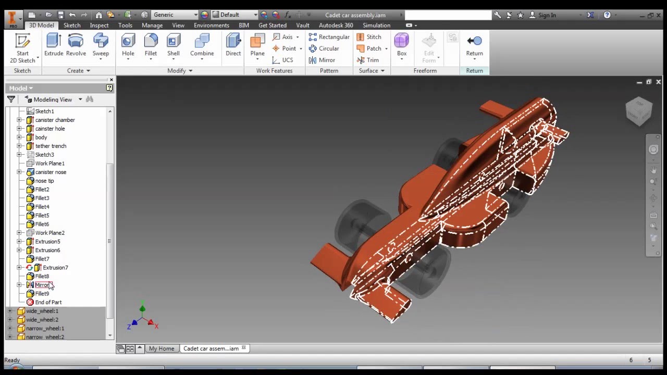Select the Mirror tool in ribbon
Image resolution: width=667 pixels, height=375 pixels.
(x=322, y=60)
